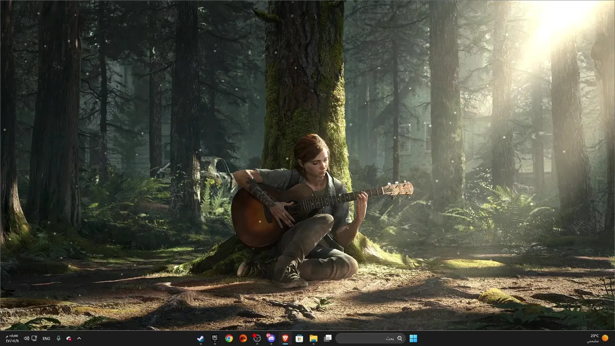The height and width of the screenshot is (346, 615).
Task: Open Google Chrome from the taskbar
Action: pyautogui.click(x=229, y=338)
